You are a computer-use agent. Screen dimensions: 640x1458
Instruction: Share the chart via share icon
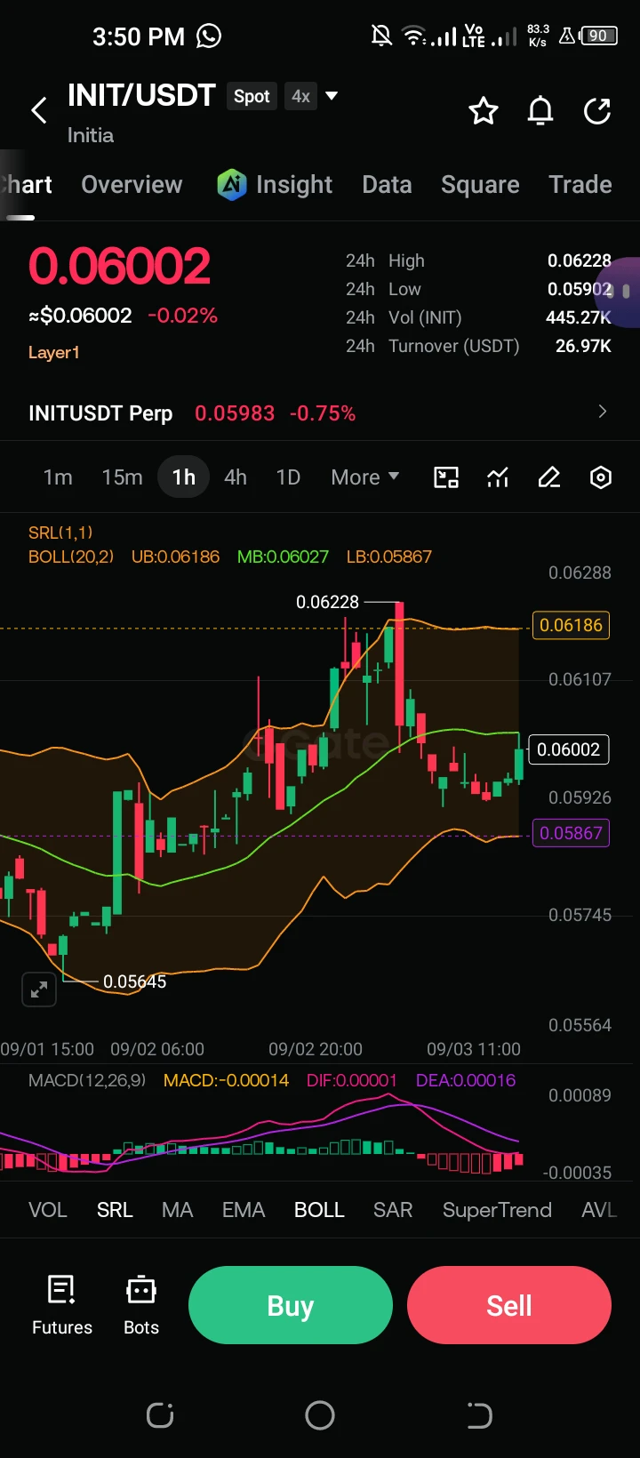tap(597, 111)
